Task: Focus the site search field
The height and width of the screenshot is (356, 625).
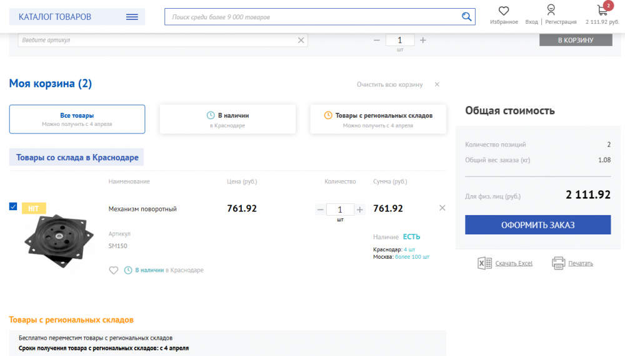Action: [313, 17]
